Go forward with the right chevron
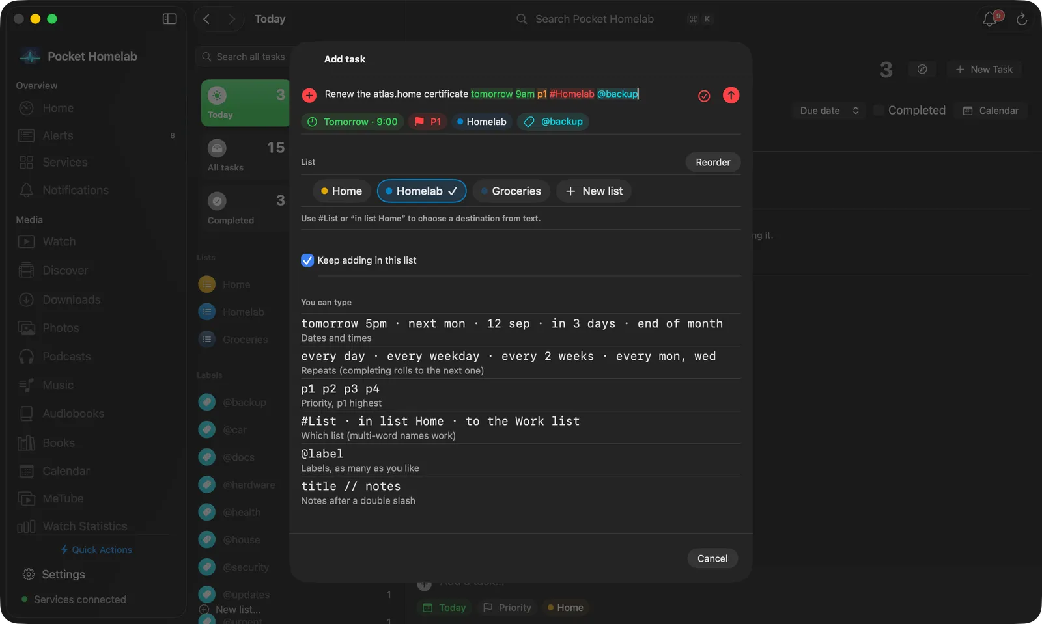This screenshot has width=1042, height=624. [x=232, y=19]
